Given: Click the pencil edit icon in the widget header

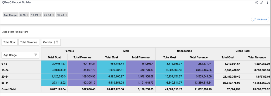Looking at the screenshot, I should coord(262,3).
